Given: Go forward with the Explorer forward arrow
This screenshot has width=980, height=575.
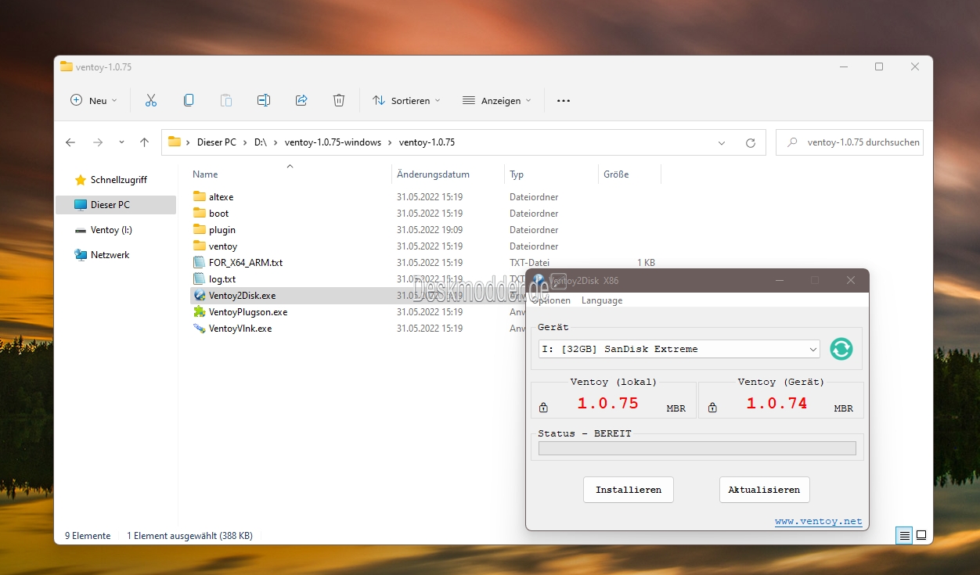Looking at the screenshot, I should point(98,142).
